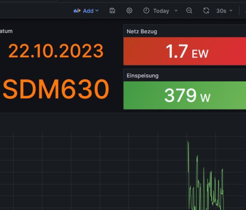Click the 30s refresh interval label
Screen dimensions: 246x210
coord(221,11)
